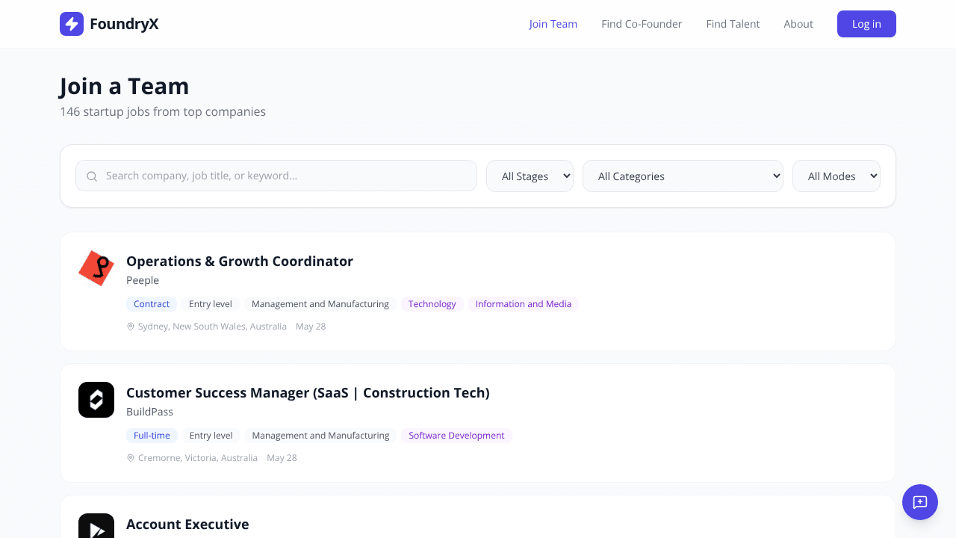Go to Join Team nav item
Screen dimensions: 956x538
553,24
